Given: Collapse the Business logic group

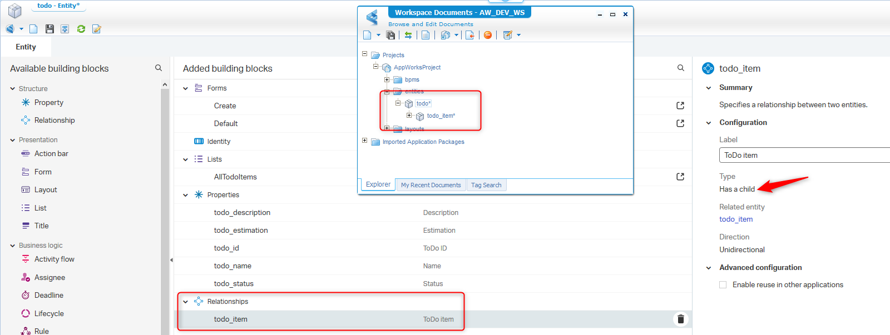Looking at the screenshot, I should click(x=13, y=246).
